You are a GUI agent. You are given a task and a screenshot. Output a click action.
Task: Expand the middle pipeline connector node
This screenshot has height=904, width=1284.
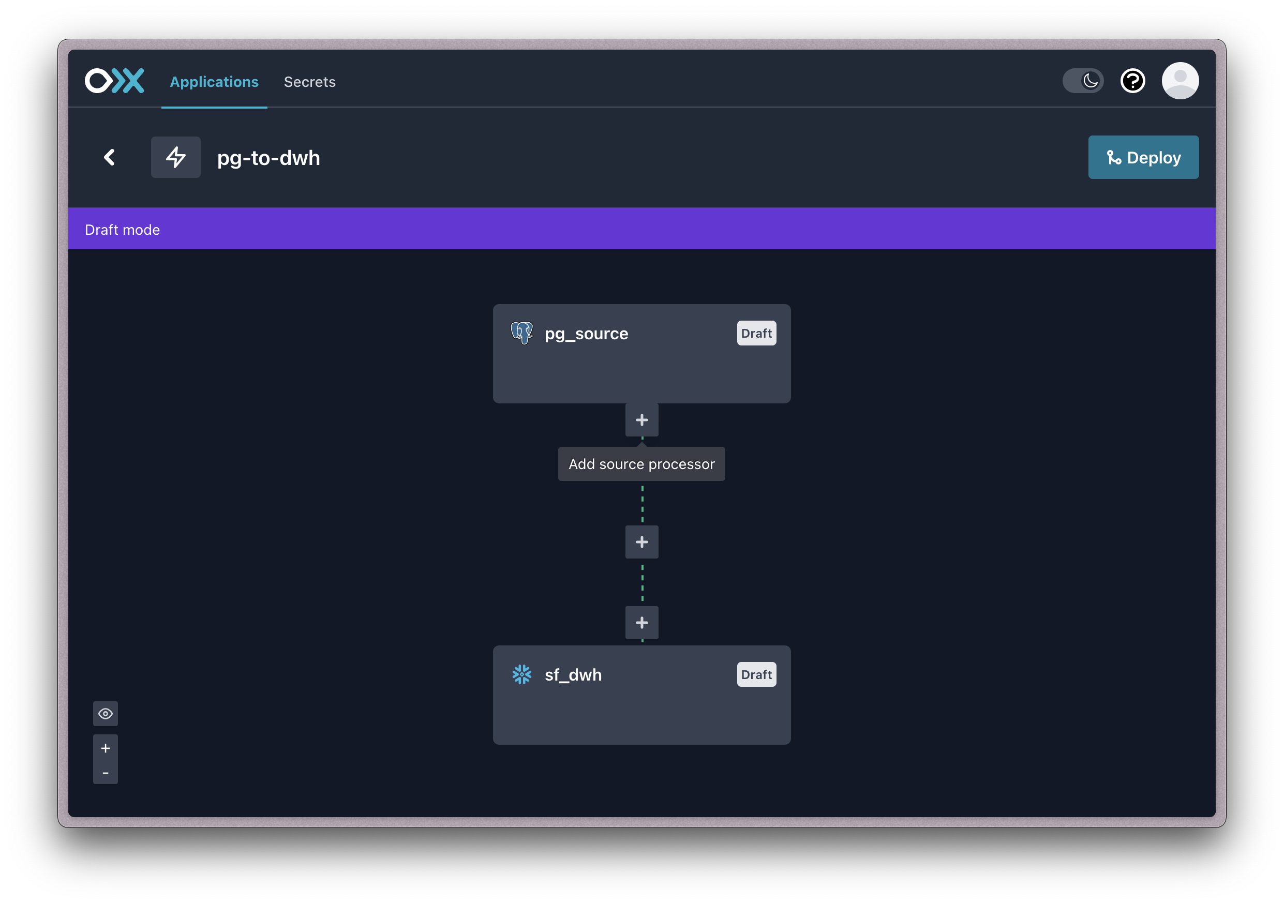pyautogui.click(x=641, y=541)
